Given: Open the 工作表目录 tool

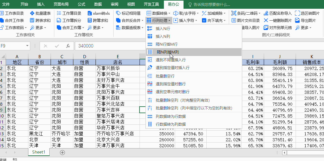Looking at the screenshot, I should point(12,13).
